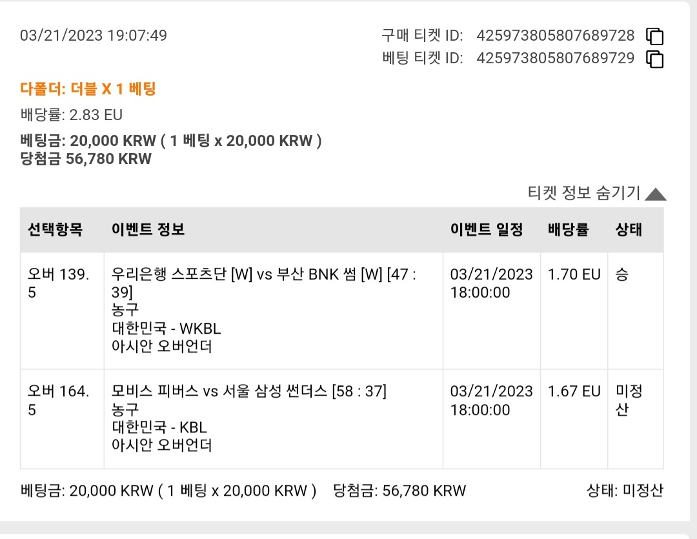Select the '상태' column header
This screenshot has height=539, width=697.
click(629, 229)
